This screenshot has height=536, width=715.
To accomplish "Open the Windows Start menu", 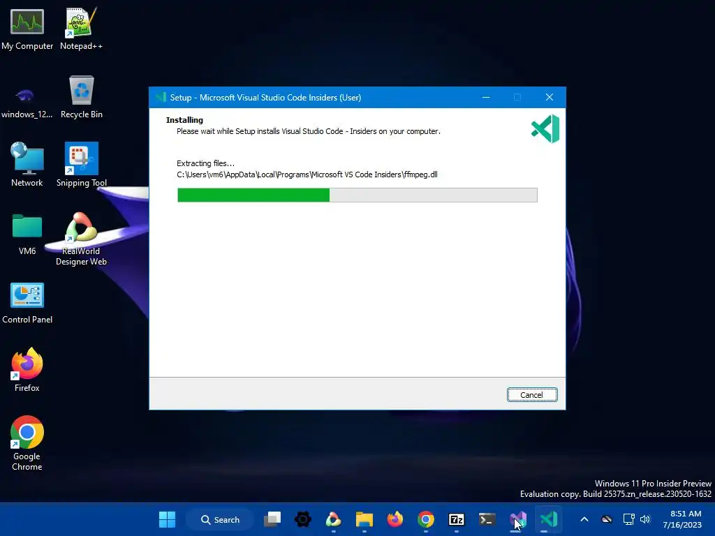I will tap(167, 519).
